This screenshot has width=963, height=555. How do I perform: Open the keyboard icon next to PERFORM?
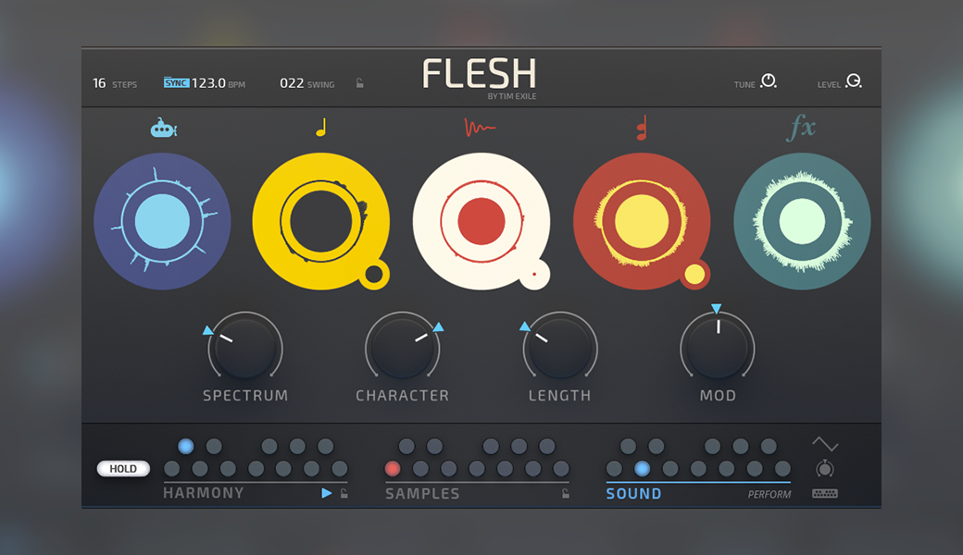coord(825,493)
